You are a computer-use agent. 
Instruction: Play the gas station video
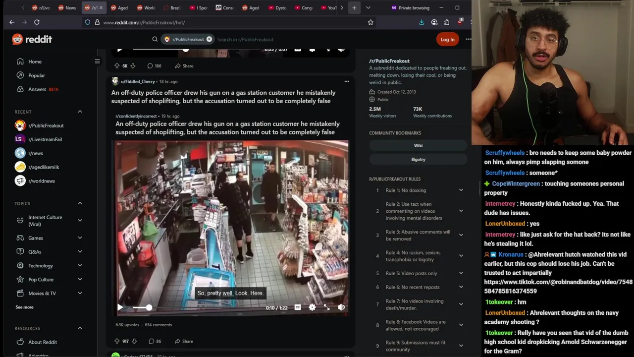pyautogui.click(x=120, y=307)
